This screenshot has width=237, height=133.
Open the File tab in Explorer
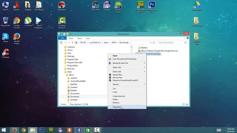(63, 38)
